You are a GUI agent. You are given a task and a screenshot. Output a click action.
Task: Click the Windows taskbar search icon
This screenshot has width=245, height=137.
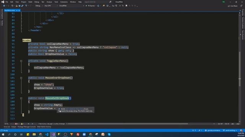9,134
